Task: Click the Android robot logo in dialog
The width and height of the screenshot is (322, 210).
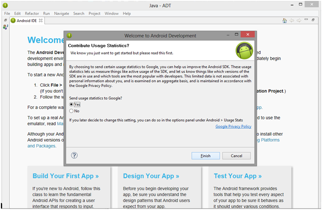Action: [x=244, y=51]
